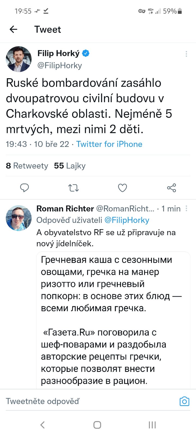Open Android recent apps button
This screenshot has height=436, width=196.
tap(152, 425)
